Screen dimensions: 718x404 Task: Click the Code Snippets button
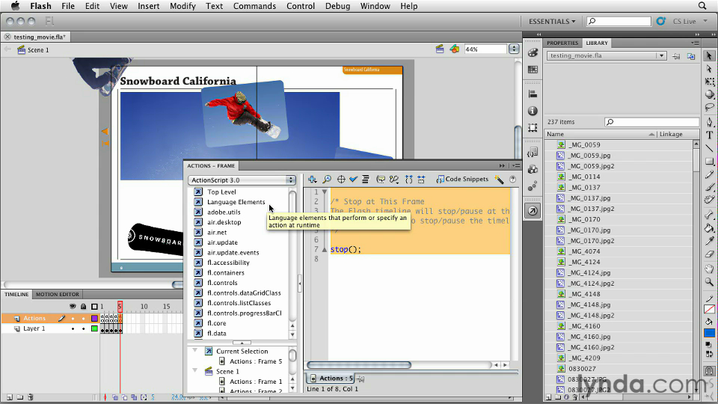(462, 179)
